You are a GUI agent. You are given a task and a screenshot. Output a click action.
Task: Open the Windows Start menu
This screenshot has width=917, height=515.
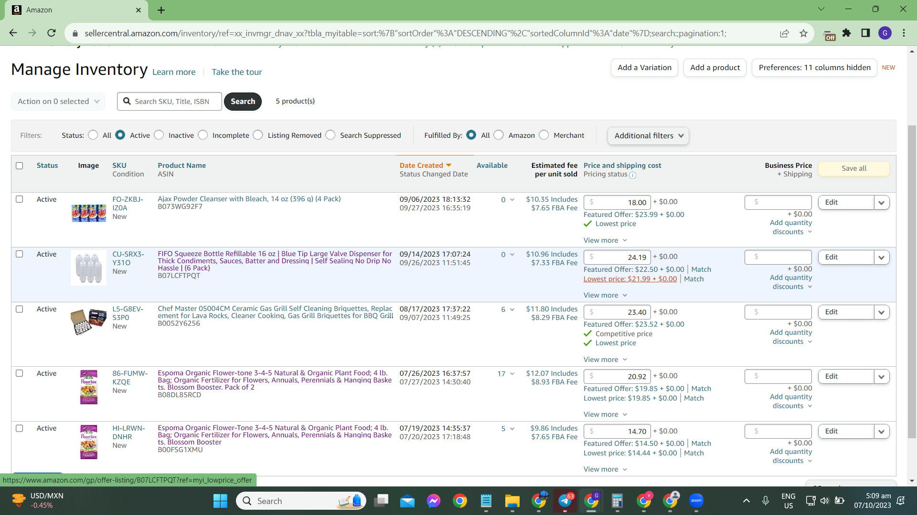[x=220, y=501]
